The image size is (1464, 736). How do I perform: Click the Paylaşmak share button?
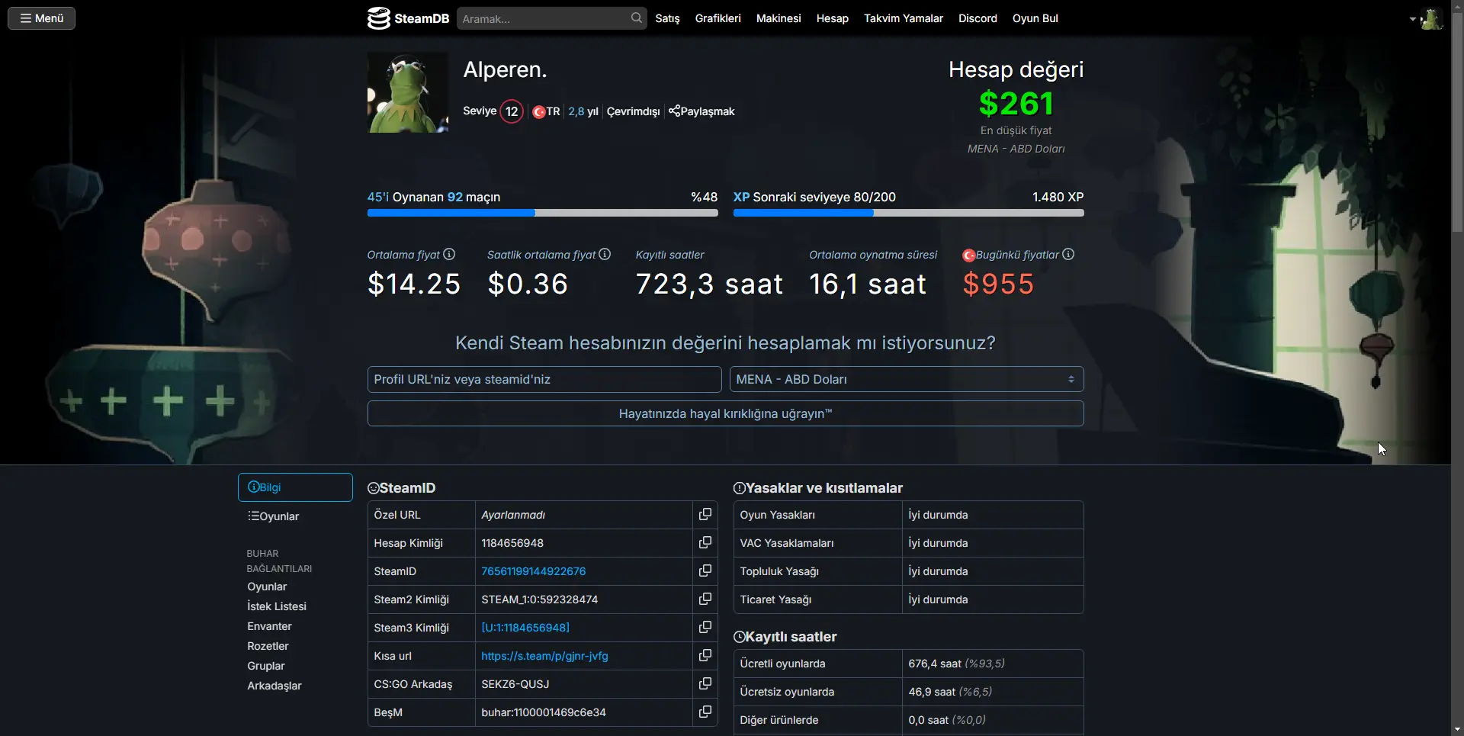click(701, 111)
